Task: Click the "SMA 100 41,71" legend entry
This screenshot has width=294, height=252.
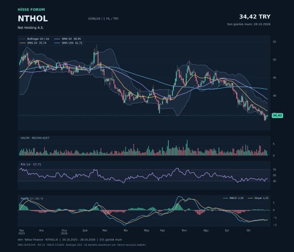Action: click(68, 43)
